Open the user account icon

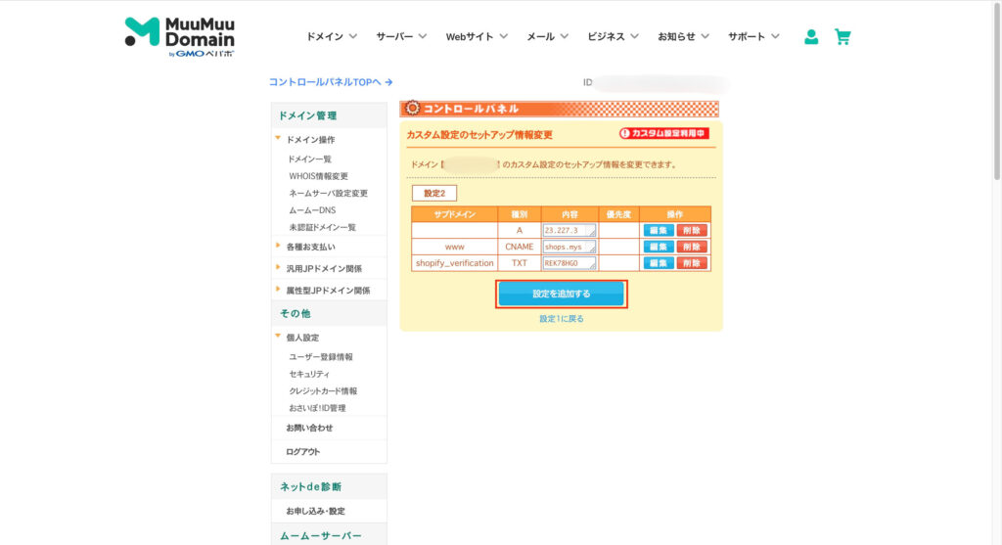pos(810,37)
